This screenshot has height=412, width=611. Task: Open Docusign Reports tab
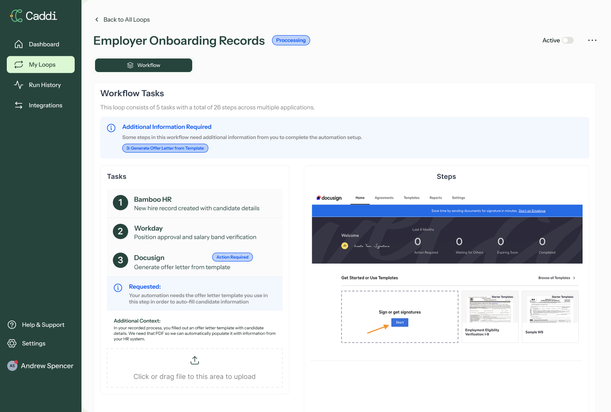(436, 198)
